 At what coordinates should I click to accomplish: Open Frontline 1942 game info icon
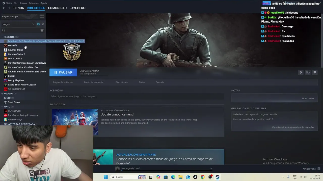coord(308,72)
